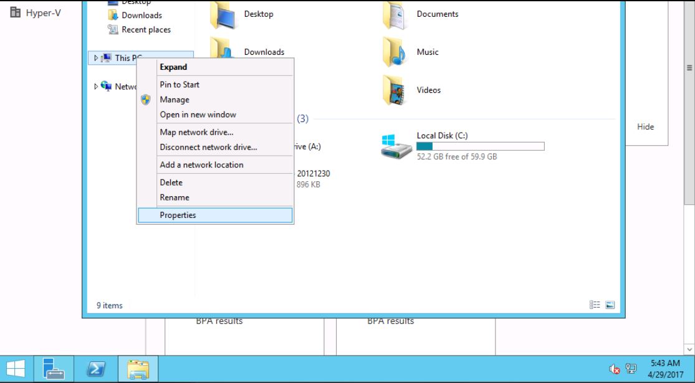Click Map network drive... menu entry

pos(196,132)
